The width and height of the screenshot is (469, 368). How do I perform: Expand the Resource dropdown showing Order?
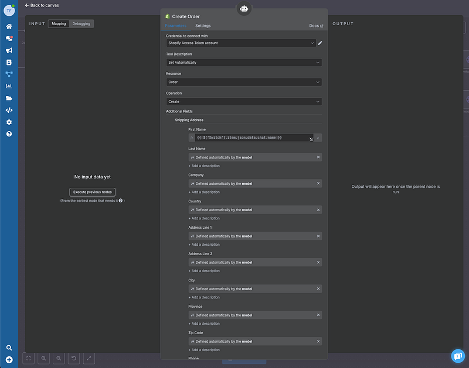click(x=243, y=82)
